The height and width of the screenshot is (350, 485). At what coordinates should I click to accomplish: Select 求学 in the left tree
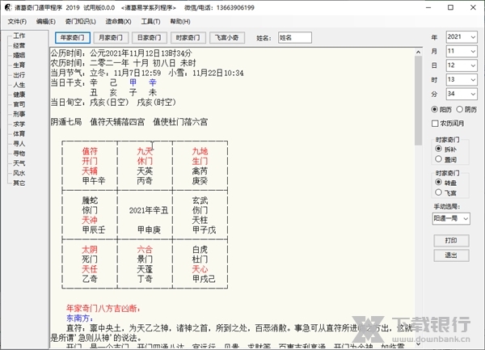19,124
